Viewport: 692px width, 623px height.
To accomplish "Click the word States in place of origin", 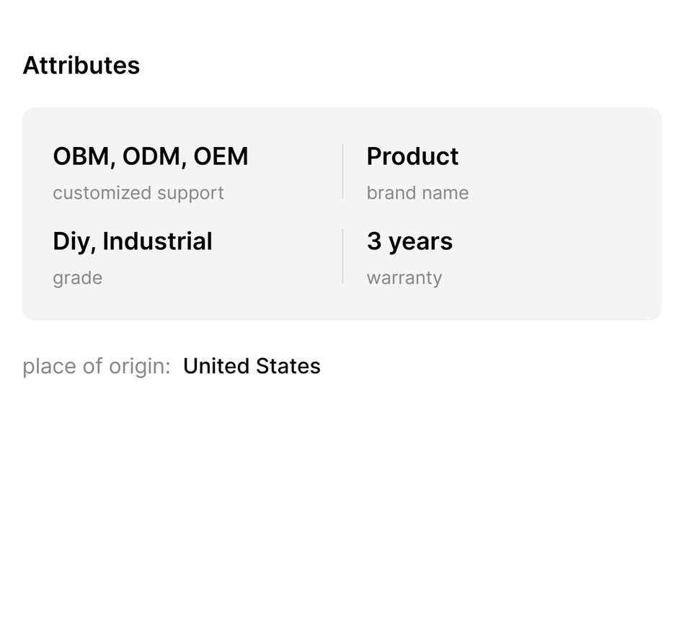I will tap(290, 367).
